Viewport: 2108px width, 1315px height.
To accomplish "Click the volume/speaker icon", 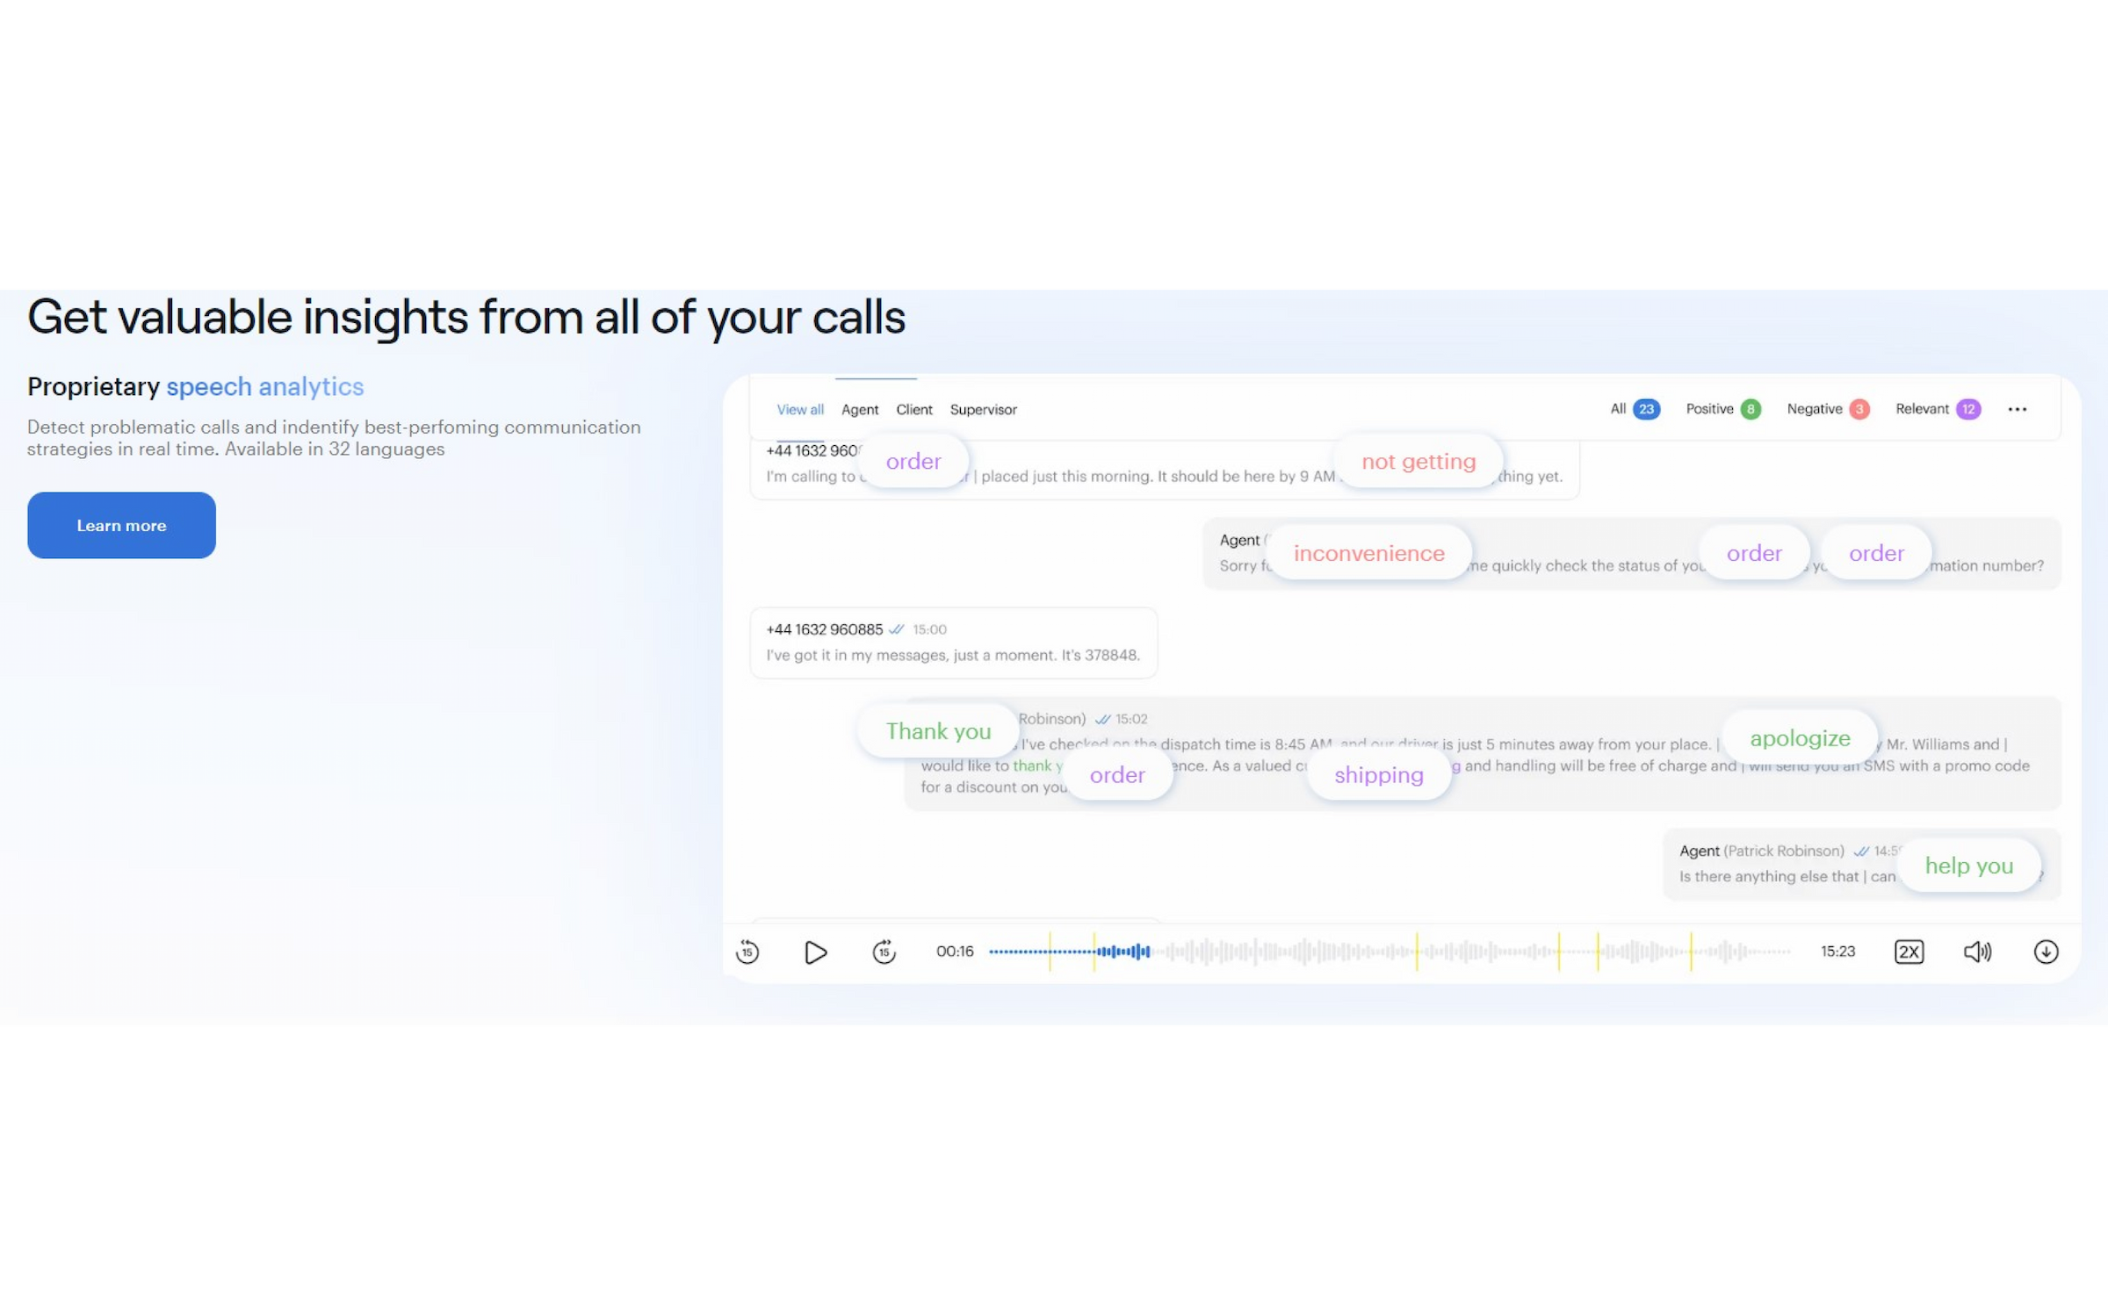I will [1974, 953].
